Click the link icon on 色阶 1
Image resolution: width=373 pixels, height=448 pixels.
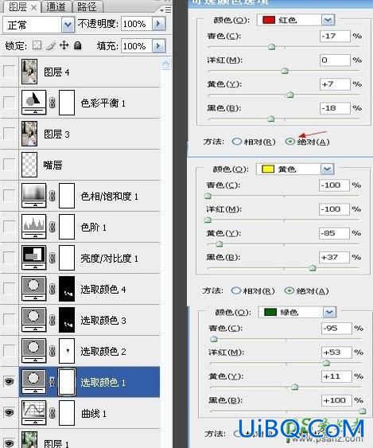tap(52, 227)
